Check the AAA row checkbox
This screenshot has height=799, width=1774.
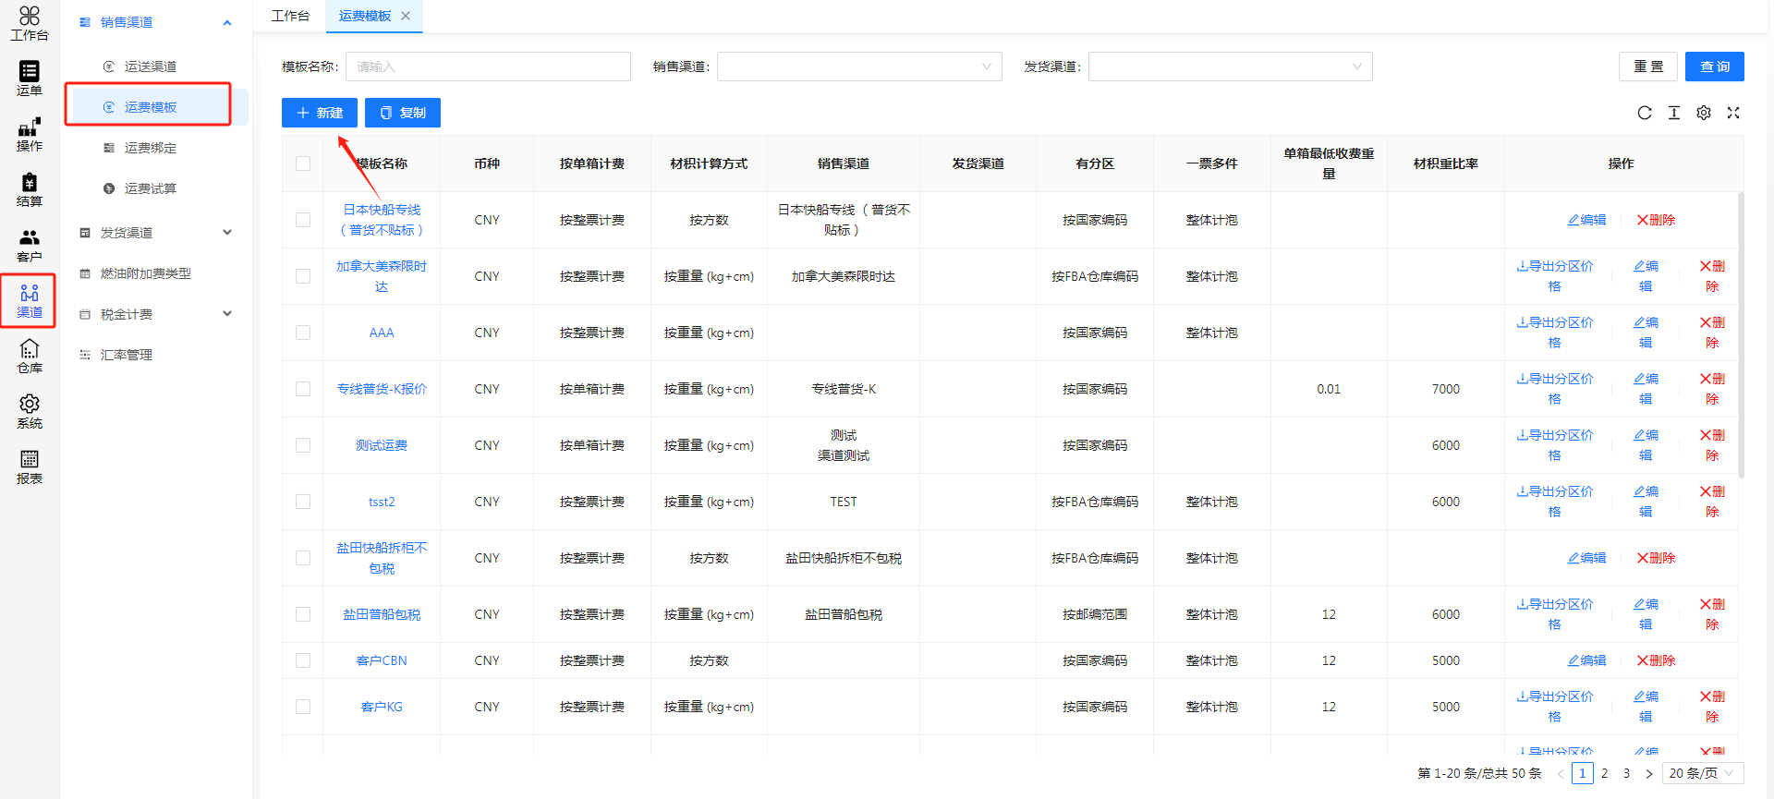coord(303,333)
